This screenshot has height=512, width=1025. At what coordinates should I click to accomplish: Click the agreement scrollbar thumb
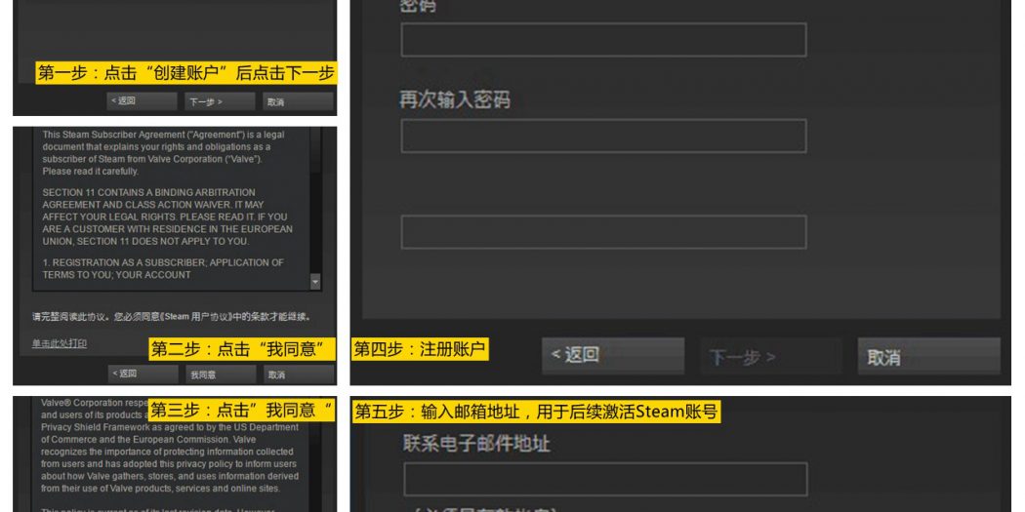315,150
